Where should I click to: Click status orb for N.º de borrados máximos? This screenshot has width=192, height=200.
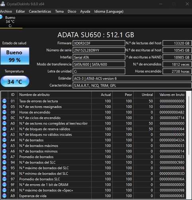(4, 146)
